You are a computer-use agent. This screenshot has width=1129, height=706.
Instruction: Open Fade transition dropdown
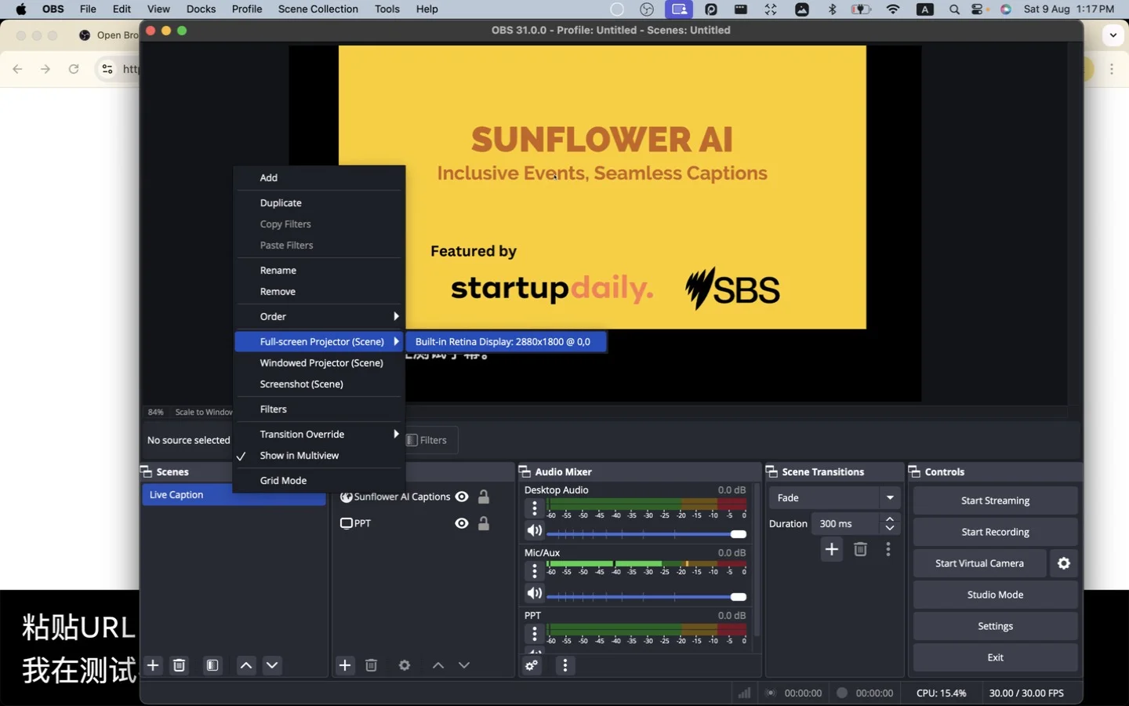coord(834,497)
